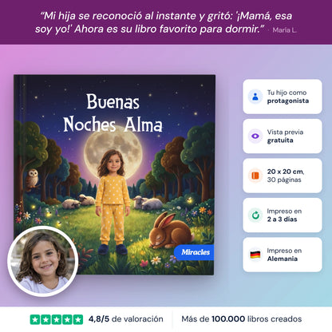The height and width of the screenshot is (332, 332).
Task: Select the Impreso en Alemania card
Action: [x=283, y=255]
